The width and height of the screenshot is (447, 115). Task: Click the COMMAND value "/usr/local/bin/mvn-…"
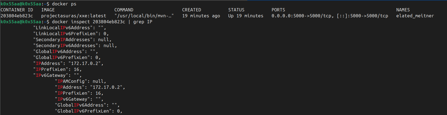(144, 16)
